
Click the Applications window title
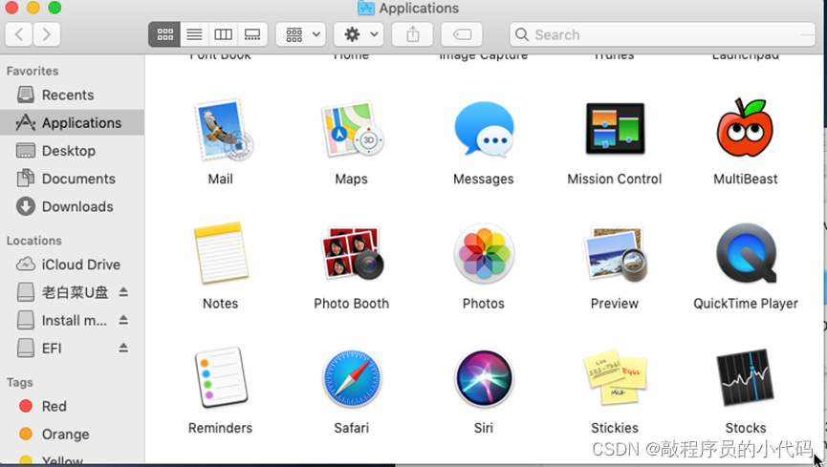[419, 9]
